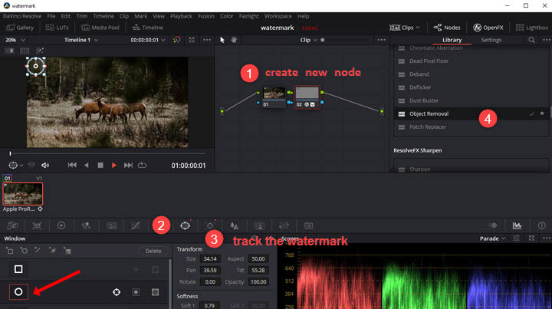Toggle the star favorite on Object Removal
This screenshot has width=552, height=309.
click(x=542, y=113)
